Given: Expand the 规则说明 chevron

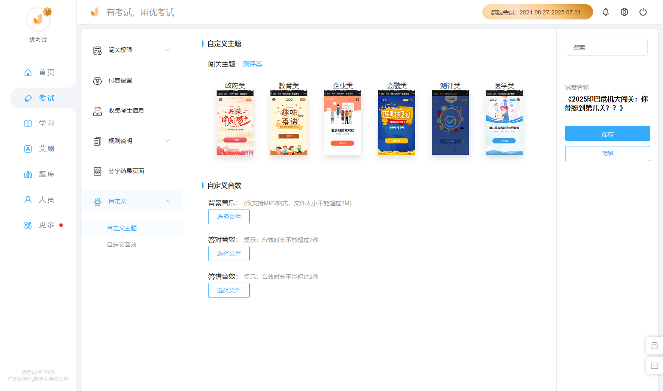Looking at the screenshot, I should click(167, 141).
